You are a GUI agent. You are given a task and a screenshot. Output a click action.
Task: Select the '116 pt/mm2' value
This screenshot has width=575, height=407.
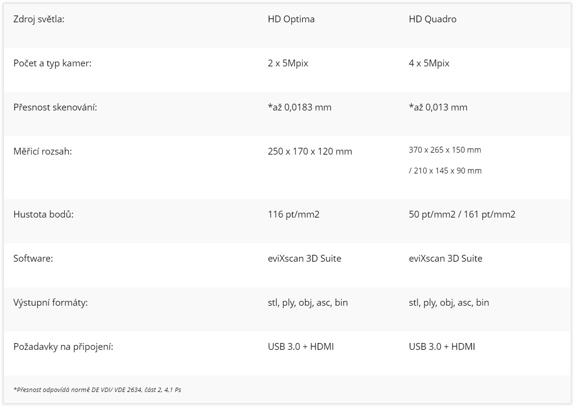click(294, 214)
